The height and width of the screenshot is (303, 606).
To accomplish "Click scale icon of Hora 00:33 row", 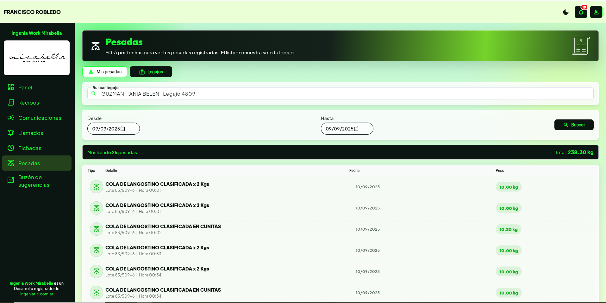I will coord(97,250).
